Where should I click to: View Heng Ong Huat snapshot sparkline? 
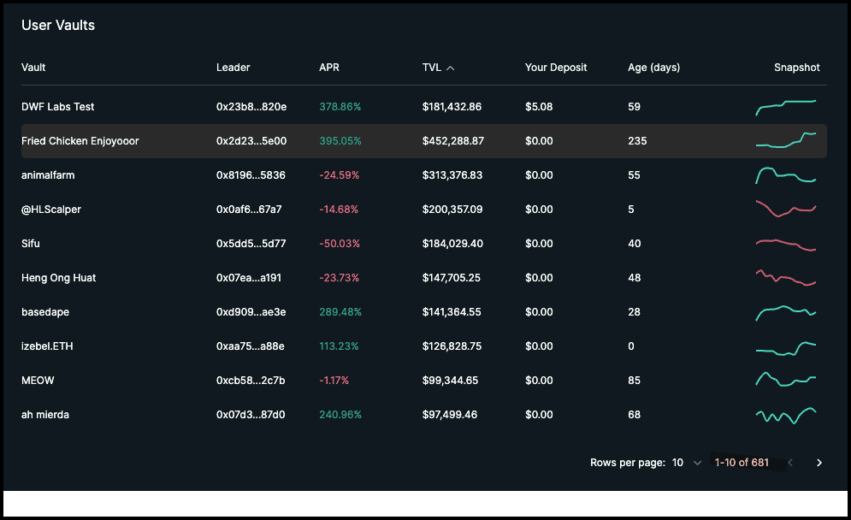click(x=786, y=277)
